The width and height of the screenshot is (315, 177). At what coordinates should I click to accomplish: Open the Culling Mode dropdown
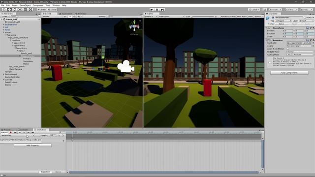pos(300,55)
